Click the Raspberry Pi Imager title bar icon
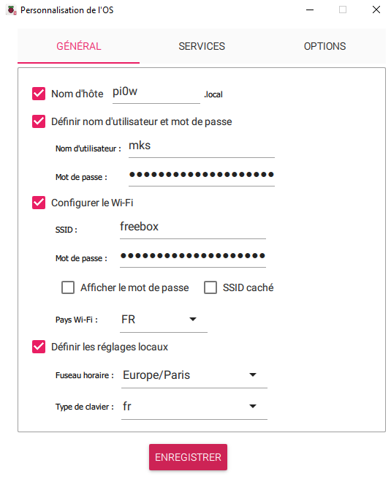The height and width of the screenshot is (482, 391). pyautogui.click(x=12, y=10)
